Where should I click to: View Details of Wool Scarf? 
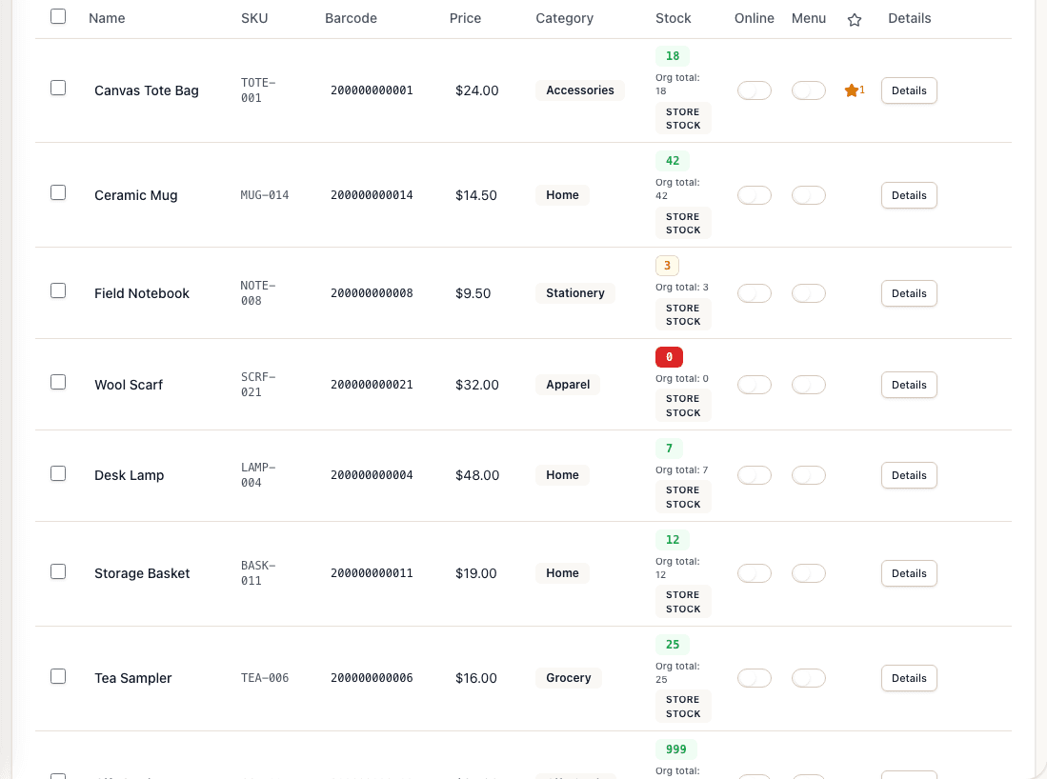click(909, 385)
